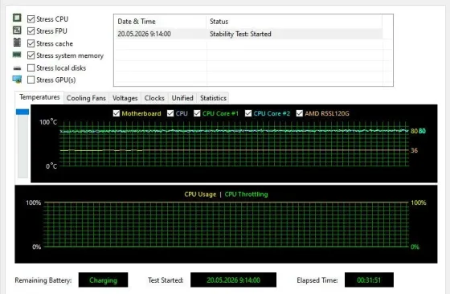Open the Statistics tab
Viewport: 450px width, 294px height.
213,98
